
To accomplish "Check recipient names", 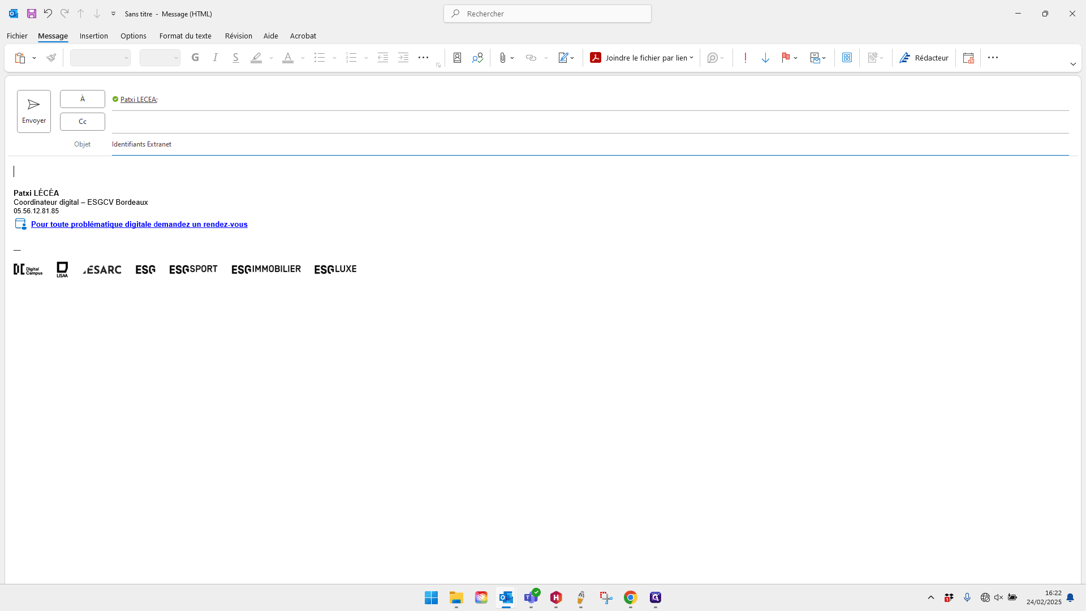I will pyautogui.click(x=478, y=58).
